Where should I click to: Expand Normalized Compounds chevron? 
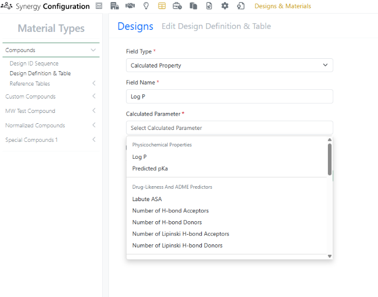point(94,125)
